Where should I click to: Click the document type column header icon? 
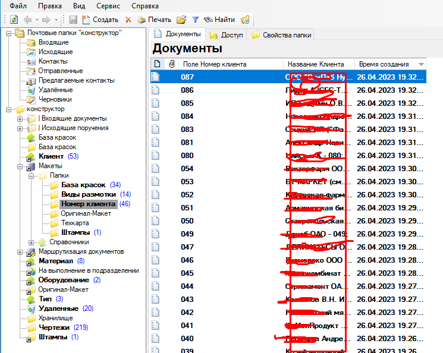pos(158,64)
